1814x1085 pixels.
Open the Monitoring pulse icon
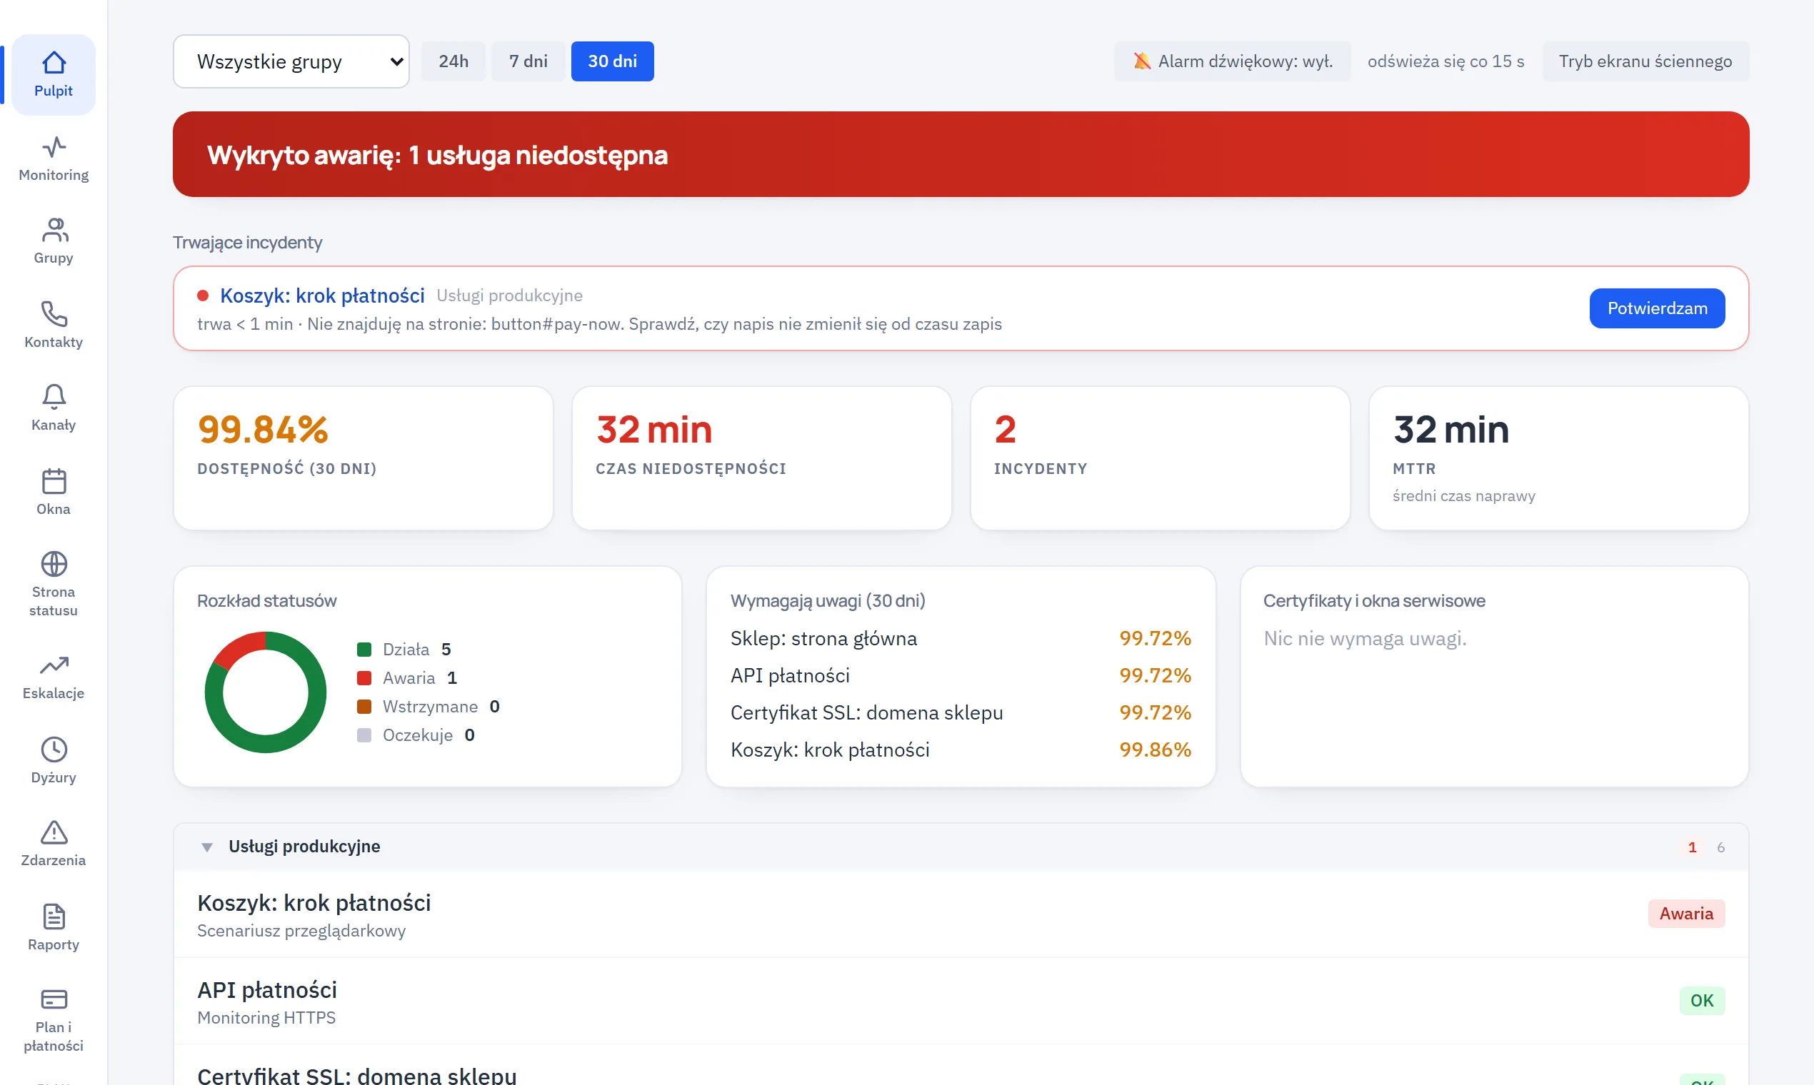[x=54, y=147]
